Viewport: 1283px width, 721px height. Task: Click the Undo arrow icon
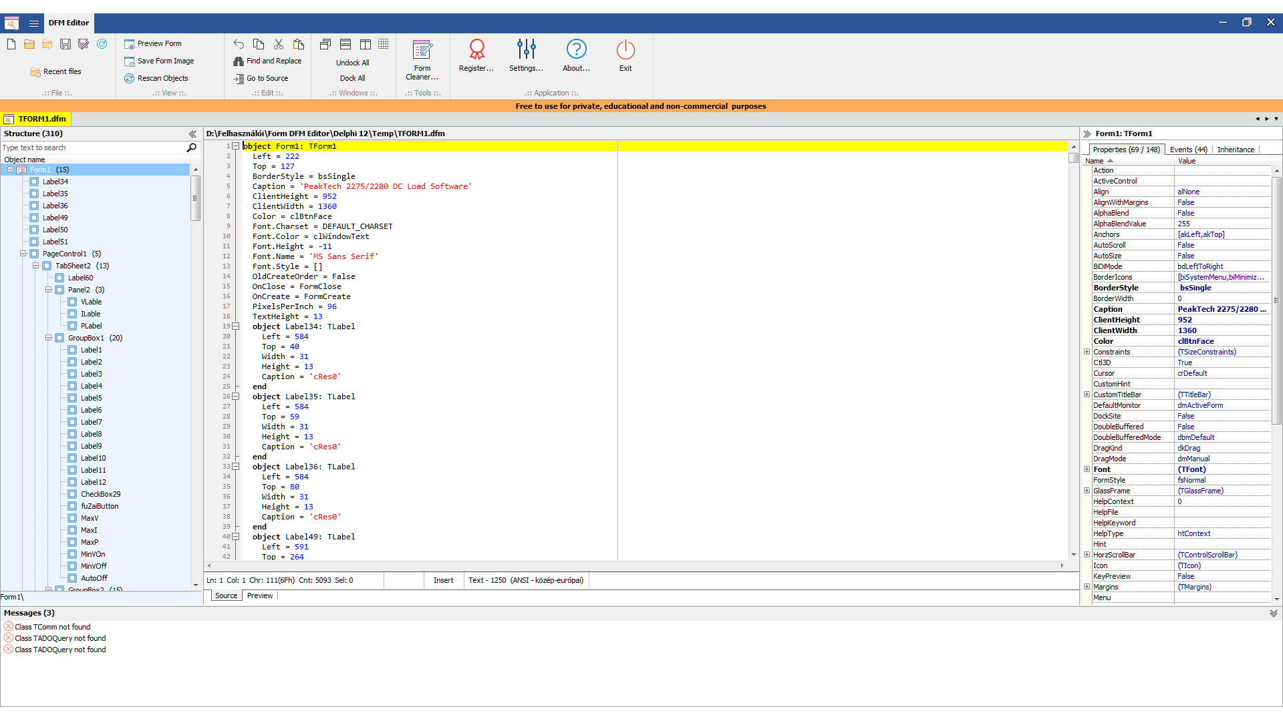239,44
